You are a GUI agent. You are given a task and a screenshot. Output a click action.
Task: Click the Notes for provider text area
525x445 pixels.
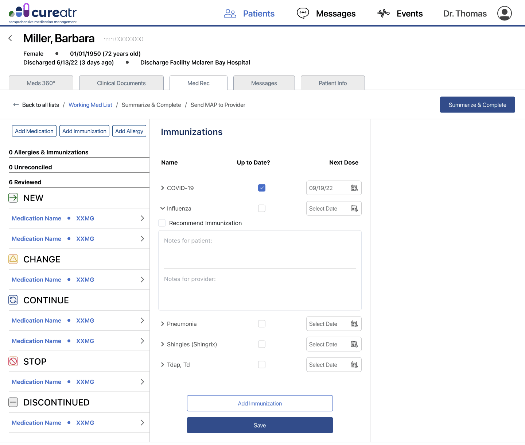[260, 289]
